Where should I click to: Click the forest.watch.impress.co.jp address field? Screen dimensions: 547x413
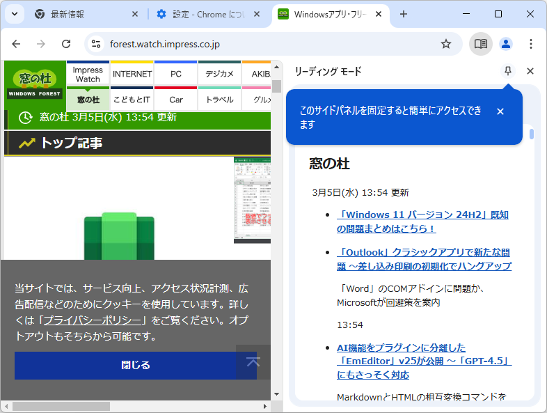[272, 44]
